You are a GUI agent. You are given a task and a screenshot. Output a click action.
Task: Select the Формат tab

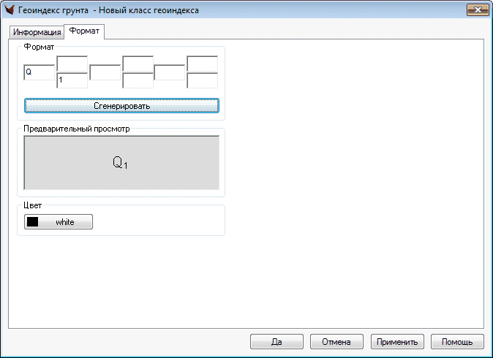[84, 32]
